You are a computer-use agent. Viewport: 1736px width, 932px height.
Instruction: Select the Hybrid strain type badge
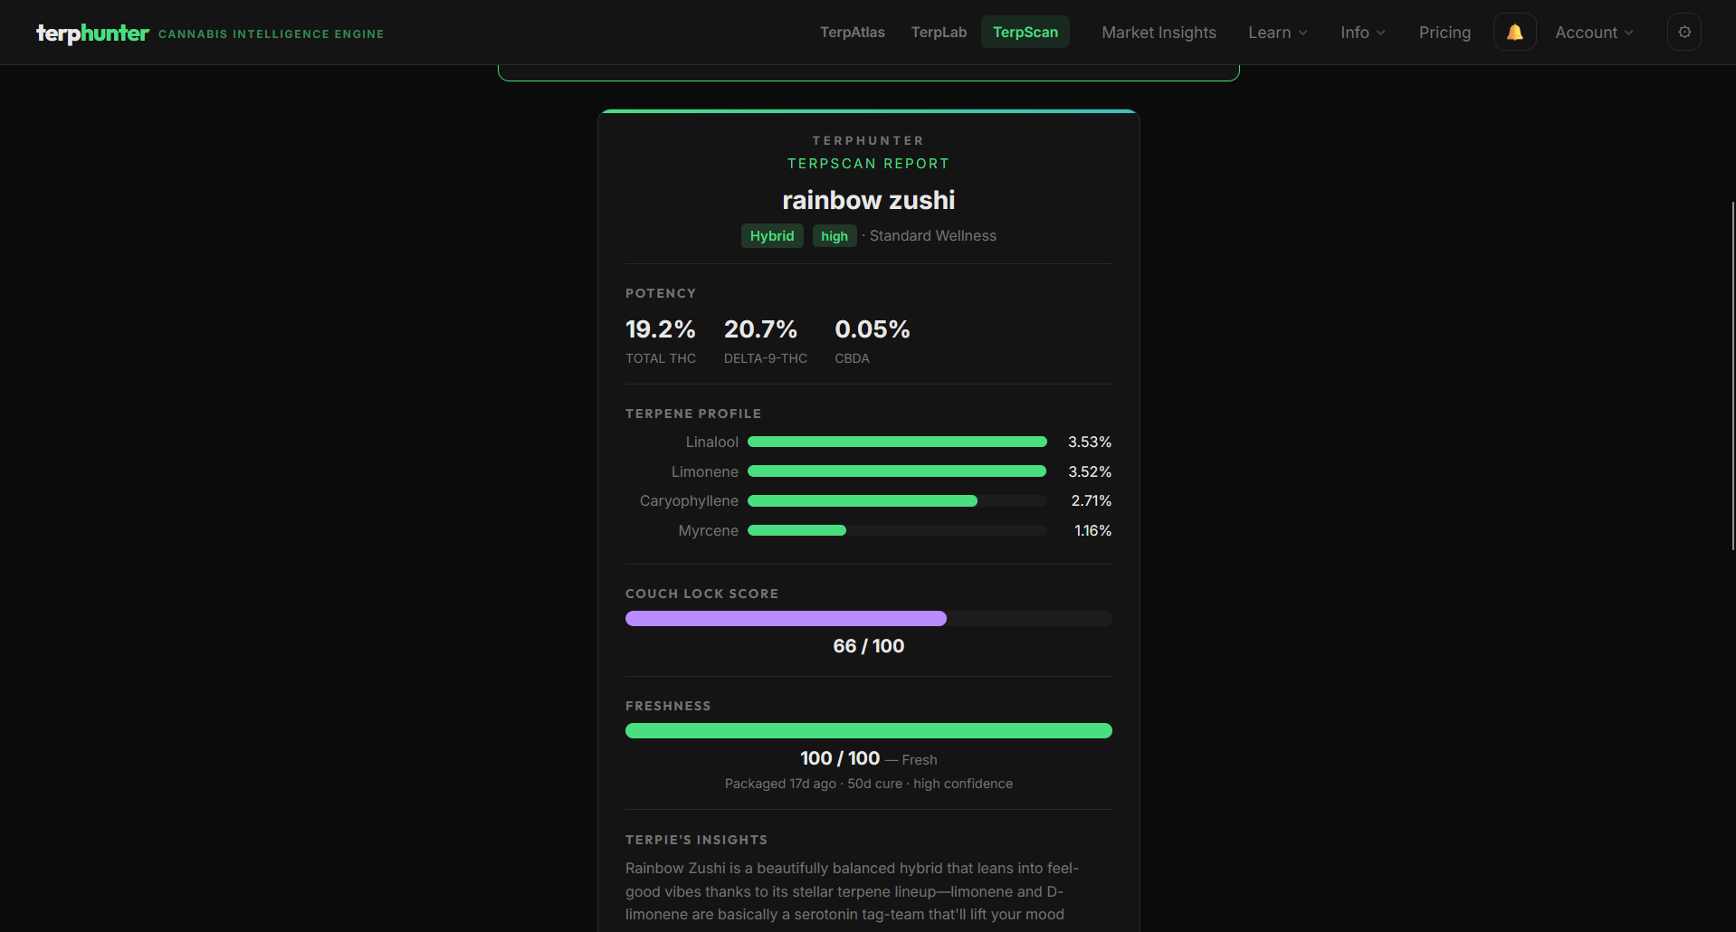pyautogui.click(x=771, y=235)
